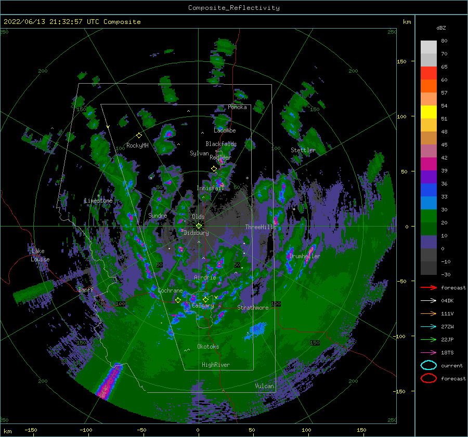The image size is (468, 437).
Task: Click the cyan current ellipse icon
Action: 428,365
